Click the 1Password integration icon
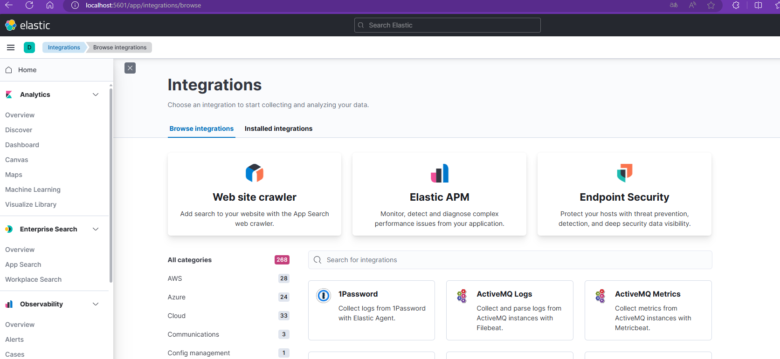780x359 pixels. tap(324, 296)
